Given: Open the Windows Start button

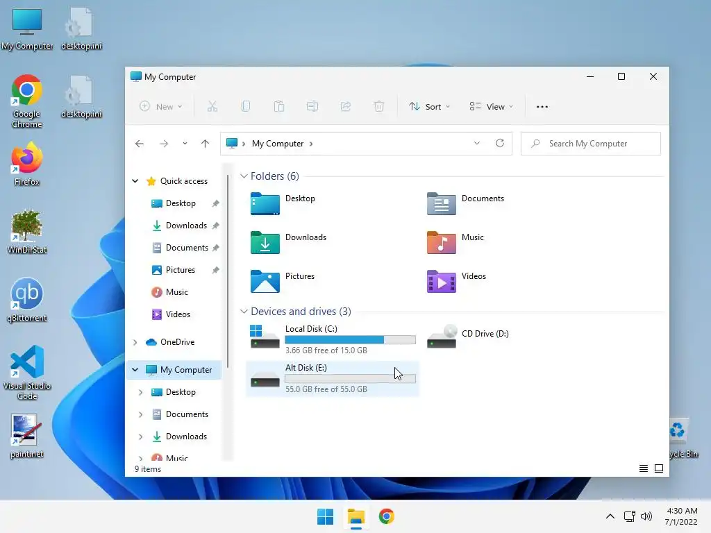Looking at the screenshot, I should [x=325, y=516].
